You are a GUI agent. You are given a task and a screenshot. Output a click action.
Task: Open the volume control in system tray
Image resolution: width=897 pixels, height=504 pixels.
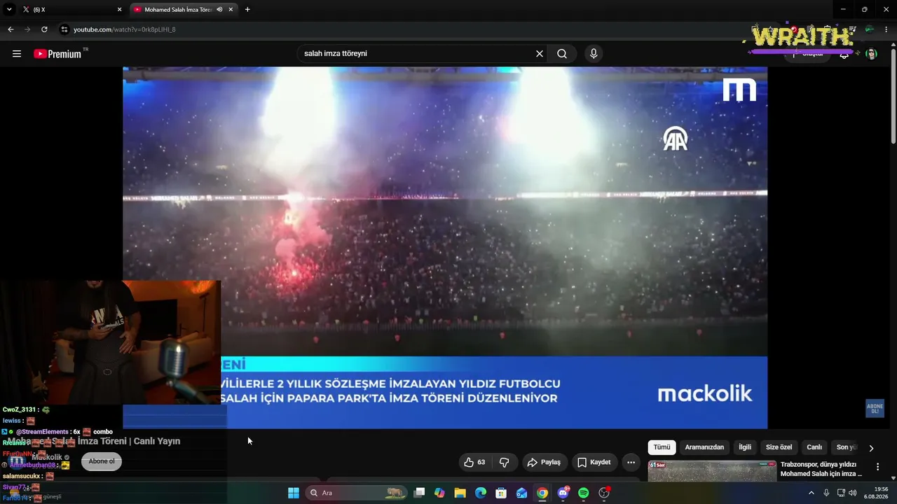pyautogui.click(x=852, y=493)
